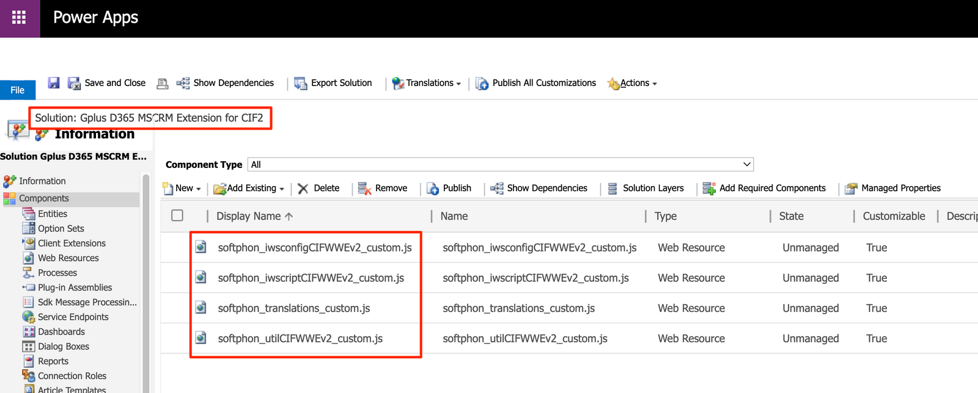Image resolution: width=978 pixels, height=393 pixels.
Task: Expand the Add Existing dropdown arrow
Action: point(282,189)
